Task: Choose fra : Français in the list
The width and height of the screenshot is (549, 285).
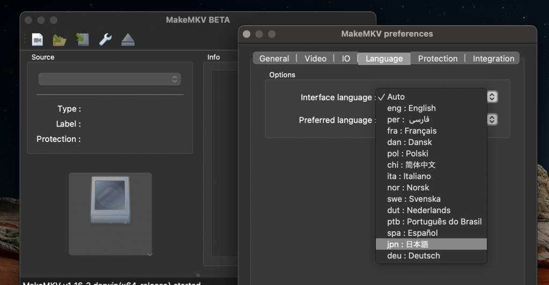Action: tap(431, 131)
